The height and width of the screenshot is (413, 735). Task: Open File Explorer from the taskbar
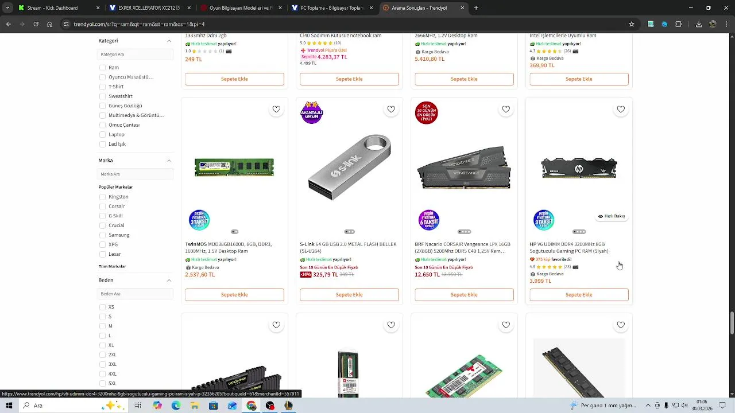[x=195, y=406]
